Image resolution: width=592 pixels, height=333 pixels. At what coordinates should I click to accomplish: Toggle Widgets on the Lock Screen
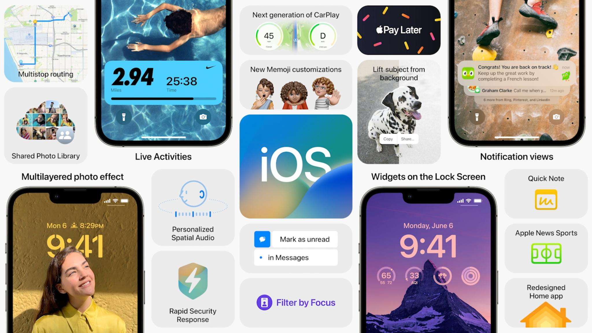tap(429, 176)
